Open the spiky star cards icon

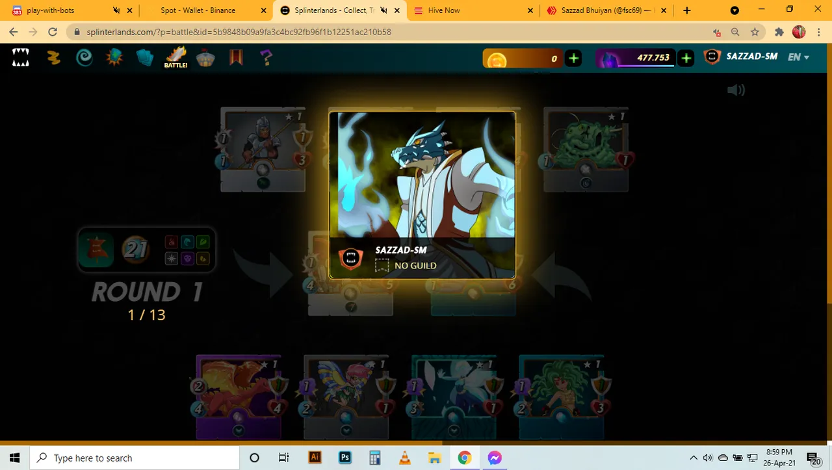point(114,57)
